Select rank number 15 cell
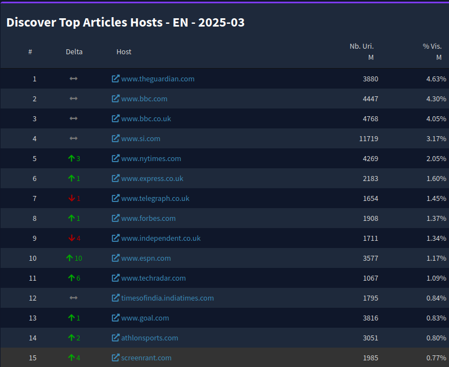This screenshot has height=367, width=449. (x=33, y=358)
